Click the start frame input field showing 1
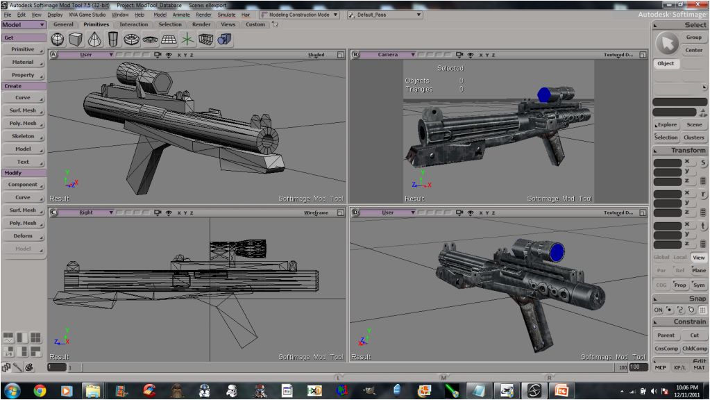 [57, 367]
